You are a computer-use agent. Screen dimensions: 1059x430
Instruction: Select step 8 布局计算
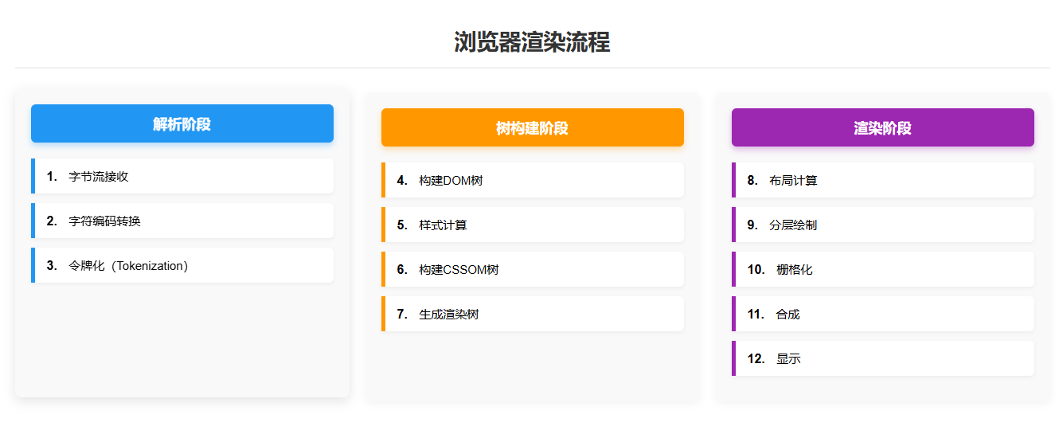[x=883, y=180]
